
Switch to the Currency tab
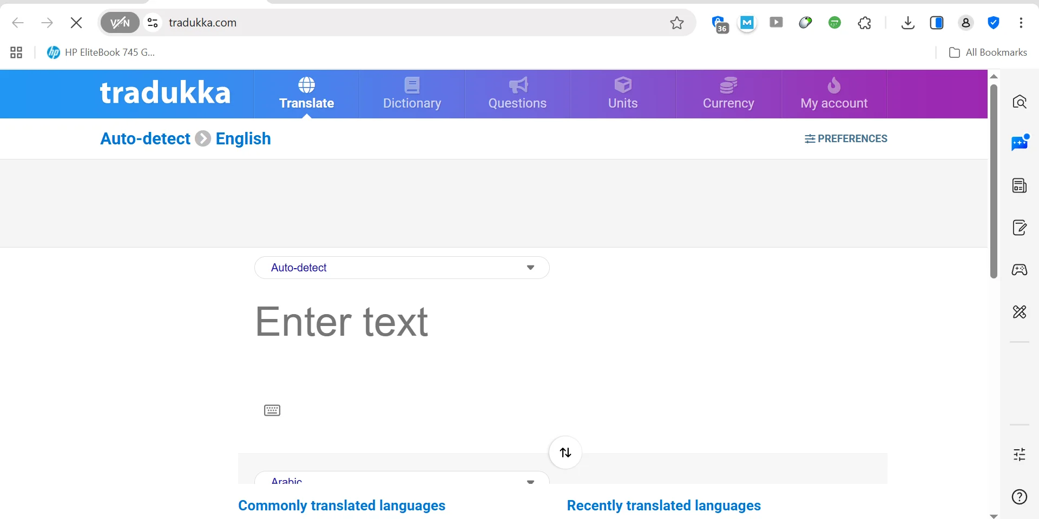coord(728,94)
